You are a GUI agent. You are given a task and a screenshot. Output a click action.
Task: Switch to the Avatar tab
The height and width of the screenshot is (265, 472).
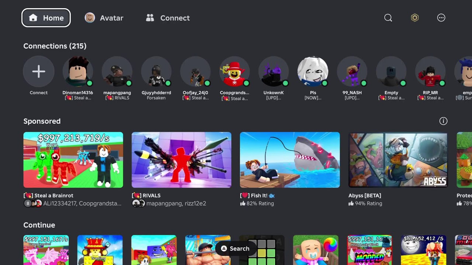(x=104, y=18)
